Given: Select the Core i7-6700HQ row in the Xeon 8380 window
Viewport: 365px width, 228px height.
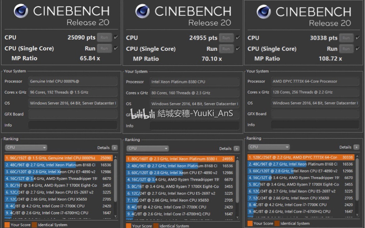Looking at the screenshot, I should coord(180,214).
